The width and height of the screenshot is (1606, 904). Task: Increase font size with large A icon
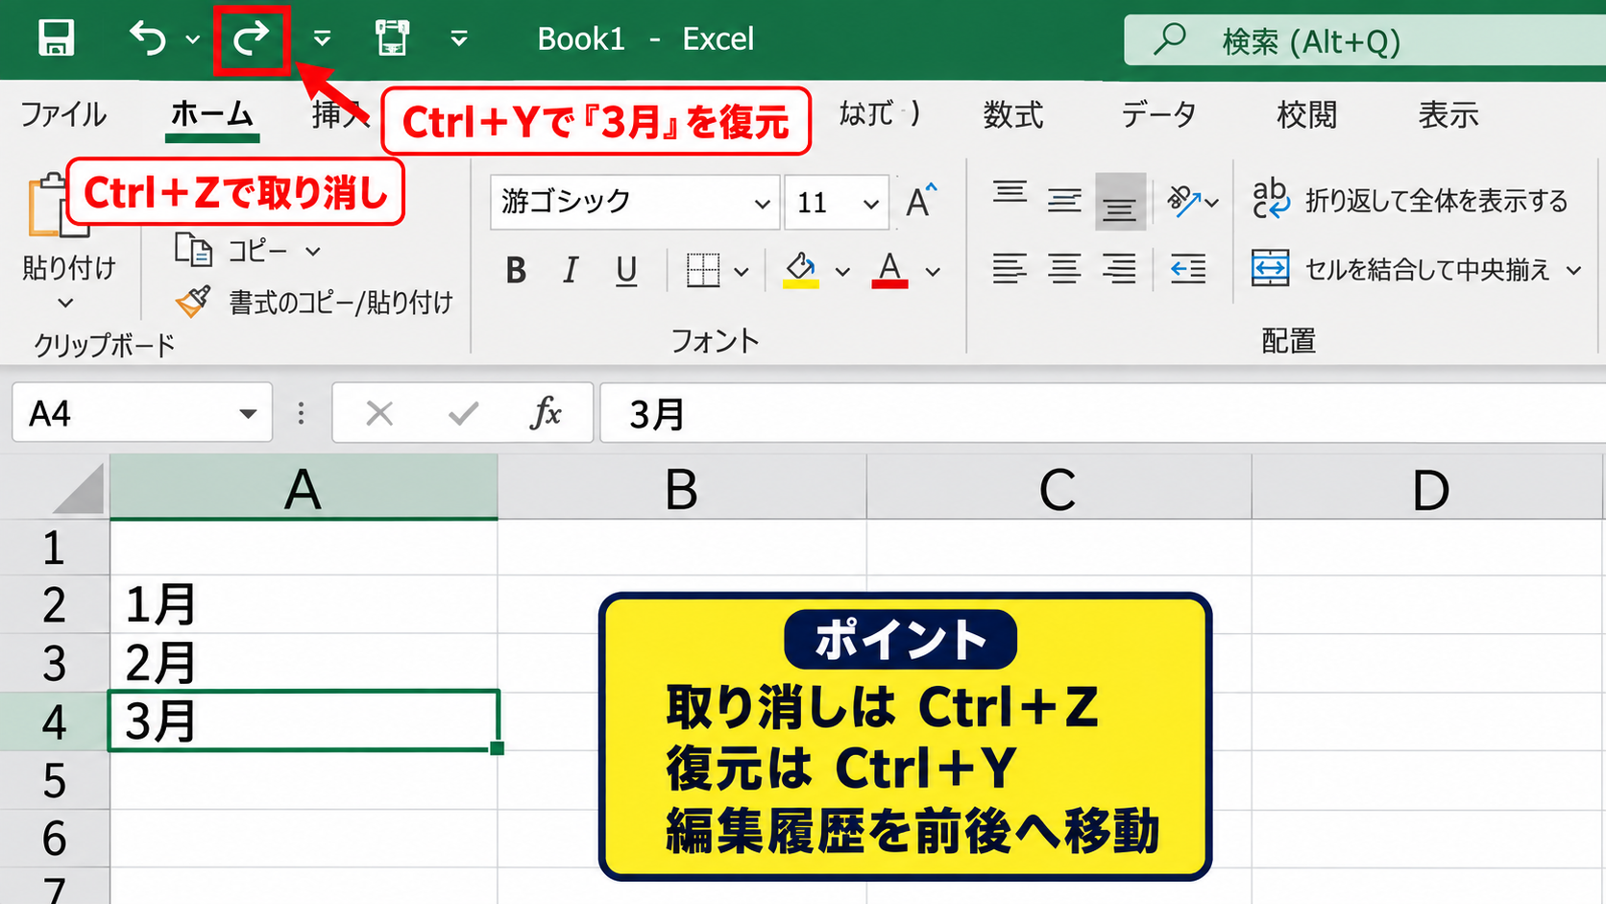pyautogui.click(x=920, y=201)
